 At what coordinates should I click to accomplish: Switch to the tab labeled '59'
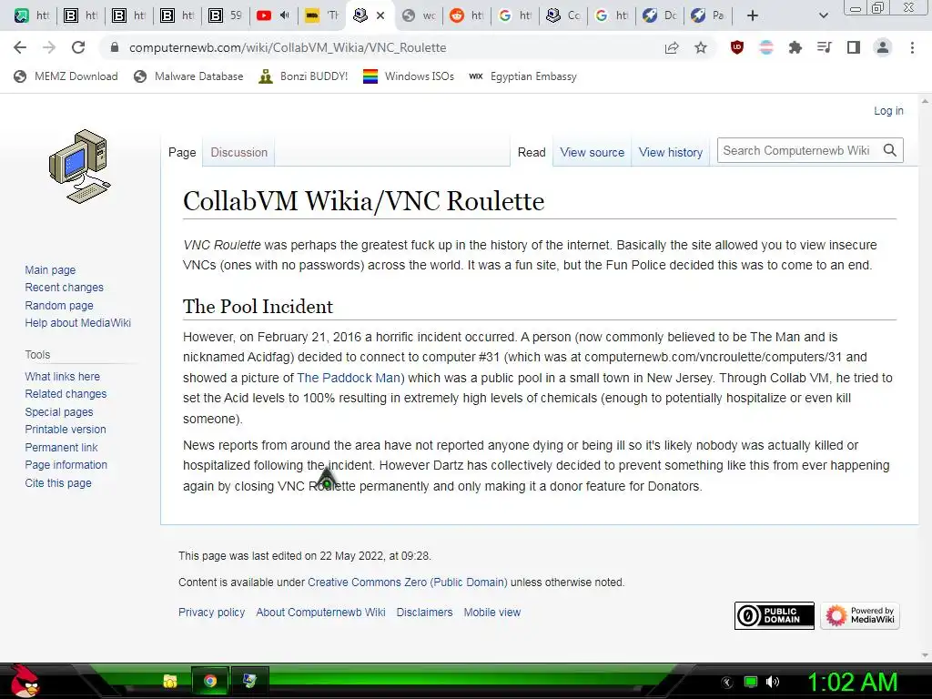tap(225, 15)
